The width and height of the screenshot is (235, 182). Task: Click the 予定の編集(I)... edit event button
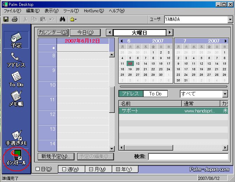95,156
